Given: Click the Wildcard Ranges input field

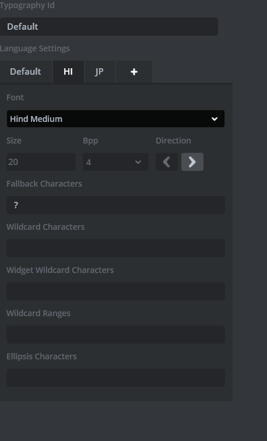Looking at the screenshot, I should pos(115,334).
